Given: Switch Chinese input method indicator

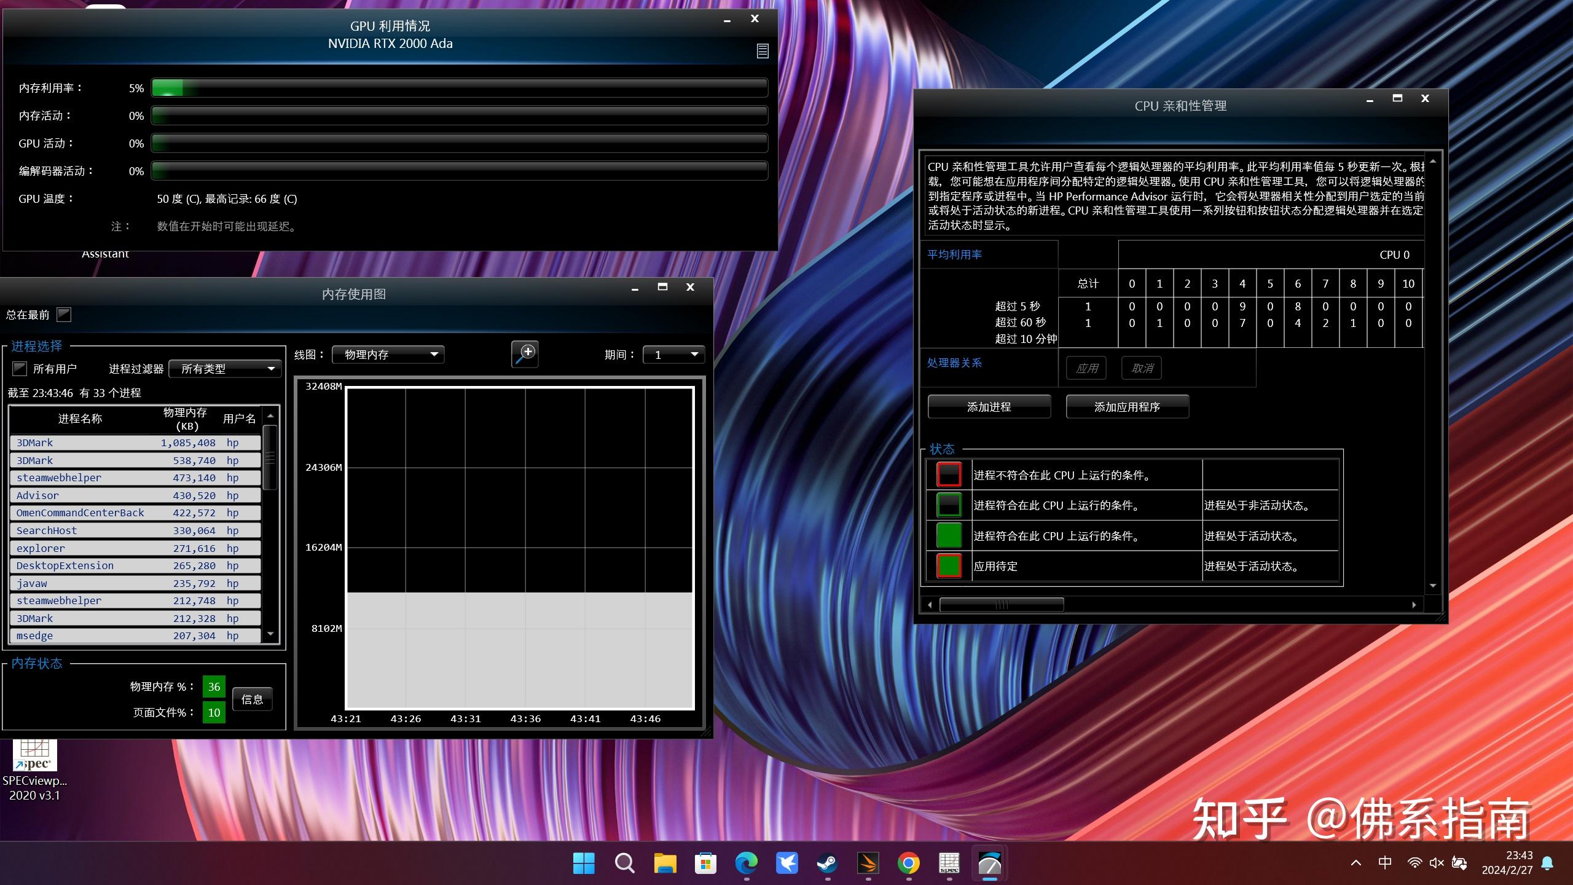Looking at the screenshot, I should 1385,863.
